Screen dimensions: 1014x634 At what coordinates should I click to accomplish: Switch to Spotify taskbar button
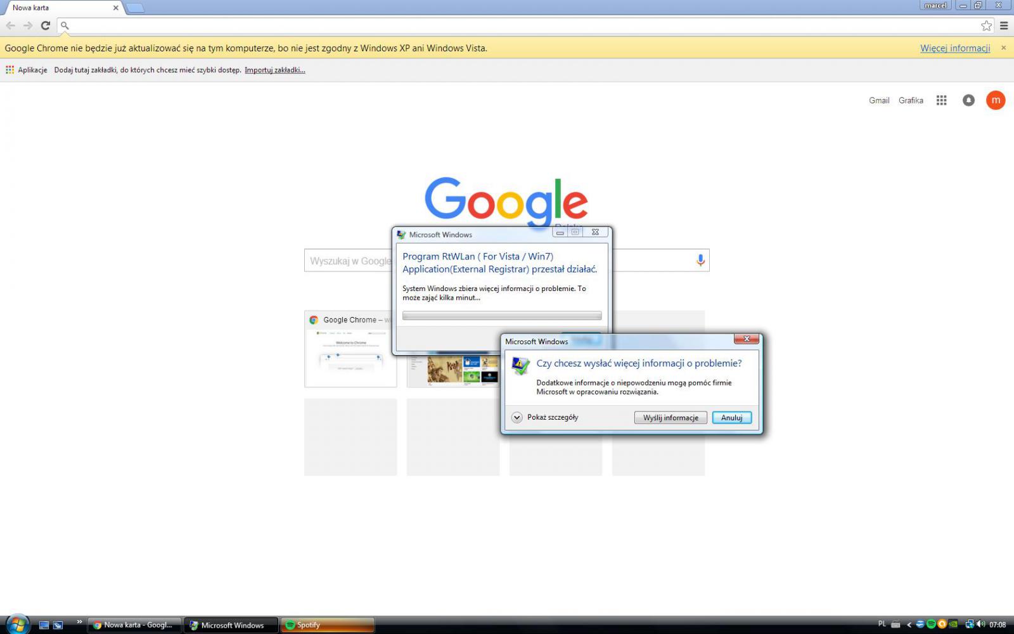327,625
